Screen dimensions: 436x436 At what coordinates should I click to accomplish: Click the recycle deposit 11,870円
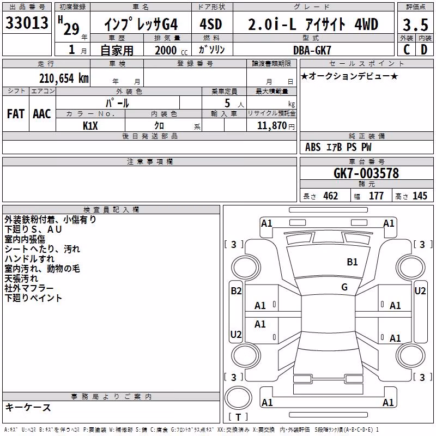coord(276,126)
